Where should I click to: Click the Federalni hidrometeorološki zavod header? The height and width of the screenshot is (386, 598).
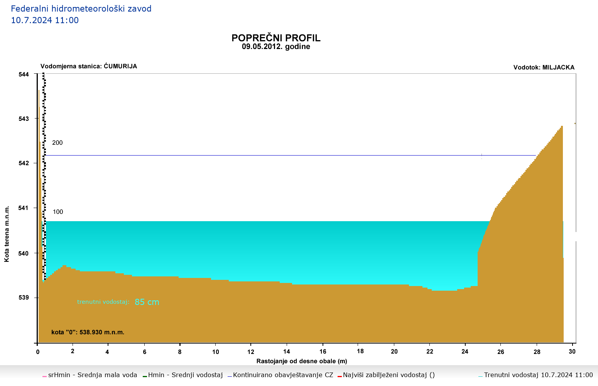coord(81,8)
